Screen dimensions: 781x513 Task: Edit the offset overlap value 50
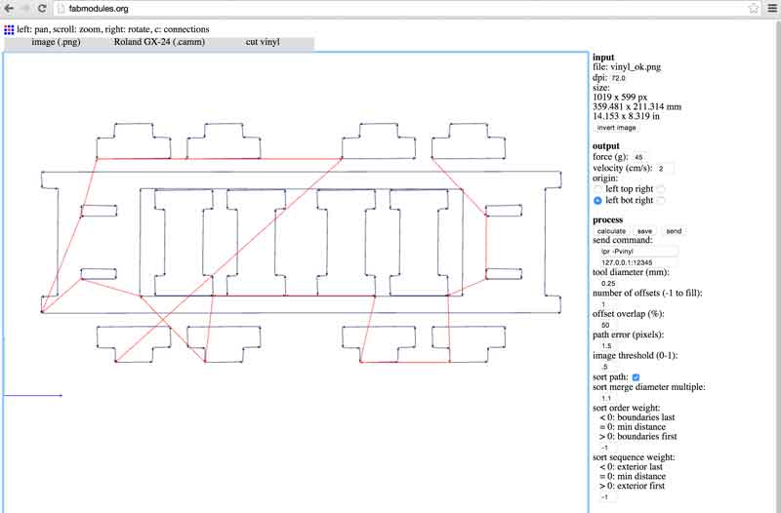(x=608, y=326)
